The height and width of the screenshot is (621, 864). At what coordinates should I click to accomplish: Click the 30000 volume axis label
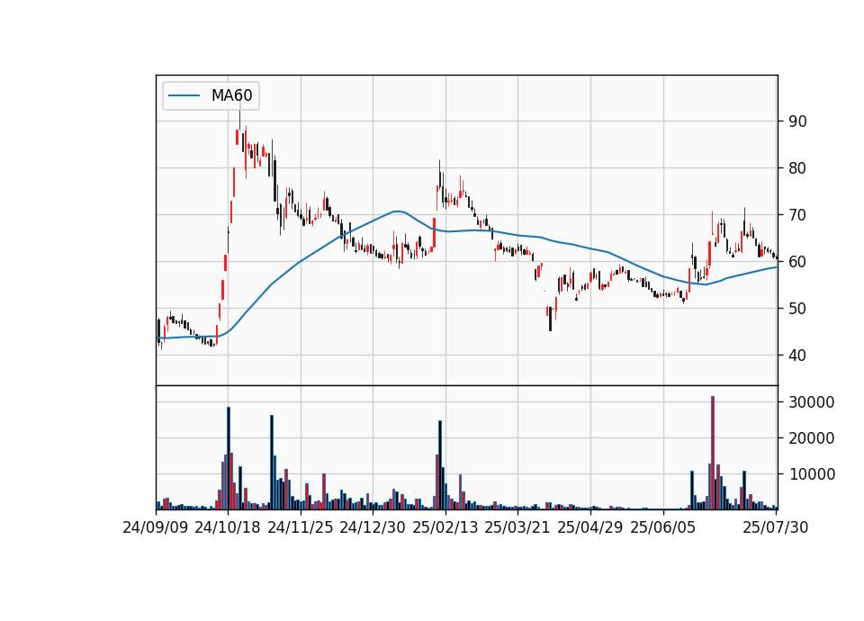coord(812,403)
